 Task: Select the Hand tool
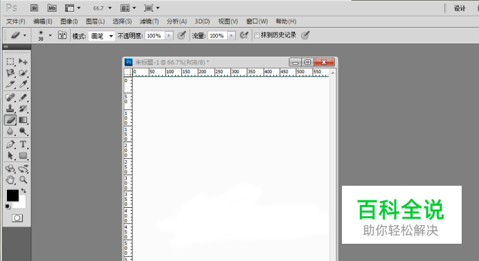coord(10,180)
